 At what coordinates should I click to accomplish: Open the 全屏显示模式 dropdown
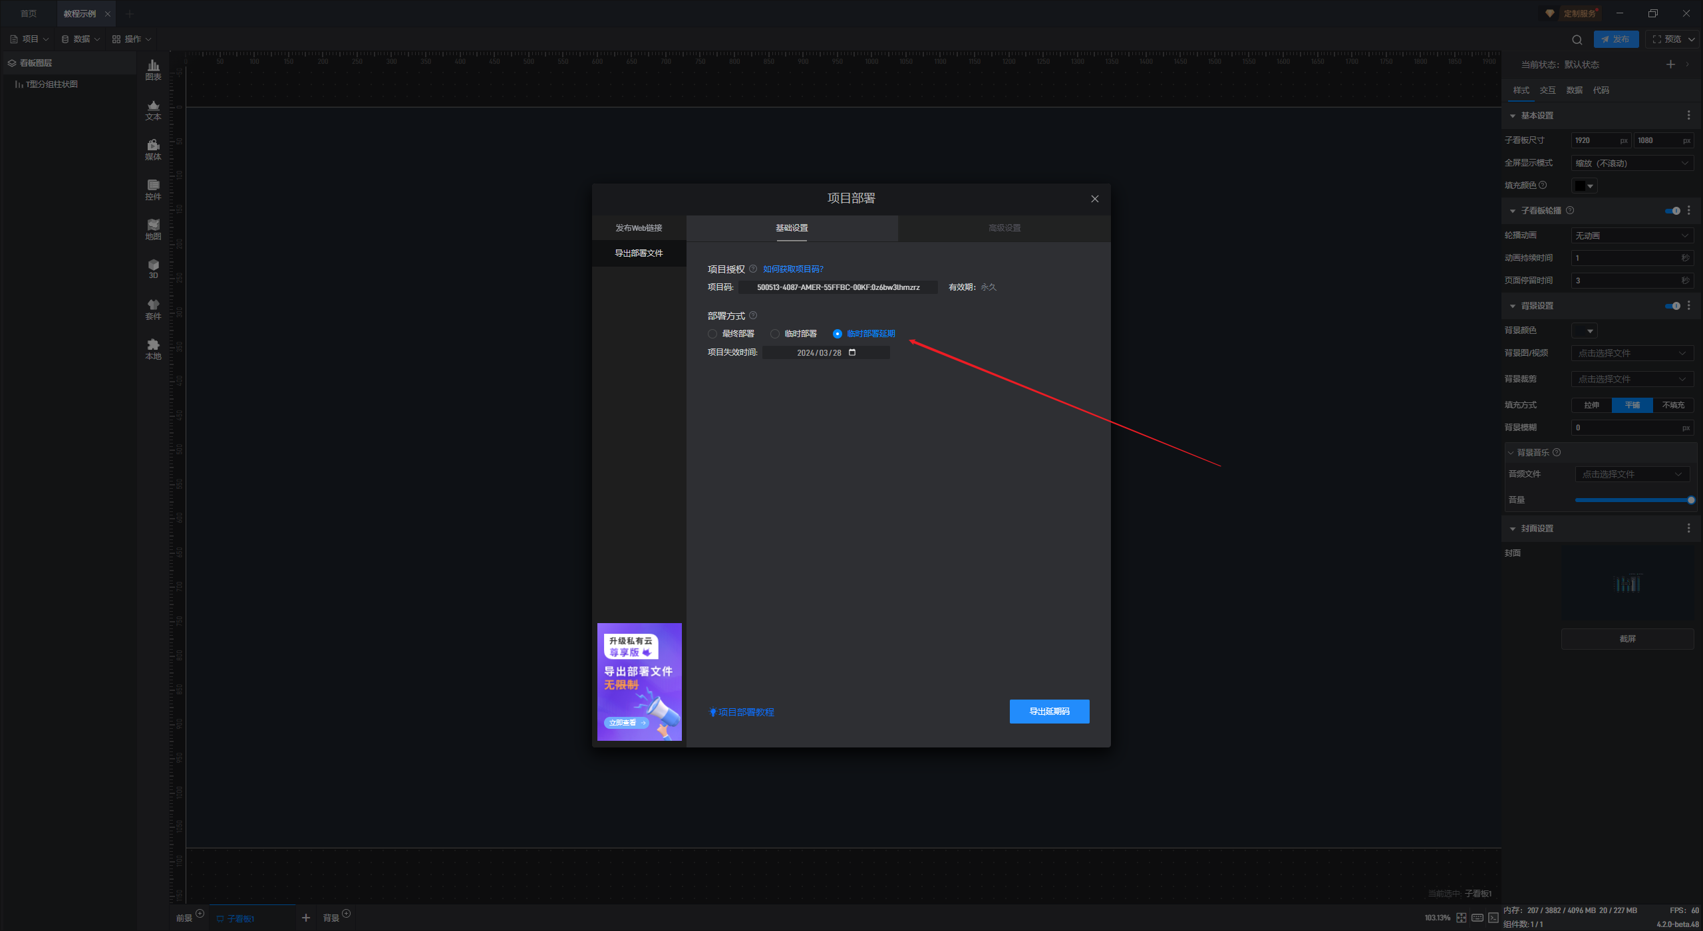(1632, 163)
